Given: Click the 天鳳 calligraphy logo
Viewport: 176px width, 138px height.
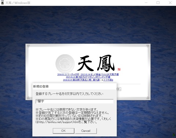Looking at the screenshot, I should point(96,63).
